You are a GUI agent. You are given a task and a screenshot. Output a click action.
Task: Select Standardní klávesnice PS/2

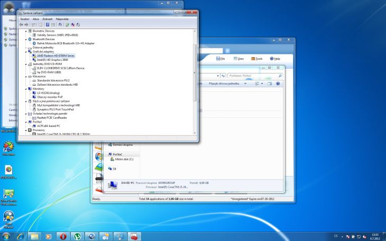point(53,80)
